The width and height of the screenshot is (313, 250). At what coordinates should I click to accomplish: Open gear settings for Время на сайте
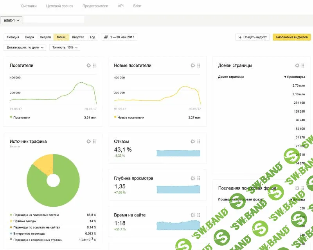pyautogui.click(x=192, y=215)
